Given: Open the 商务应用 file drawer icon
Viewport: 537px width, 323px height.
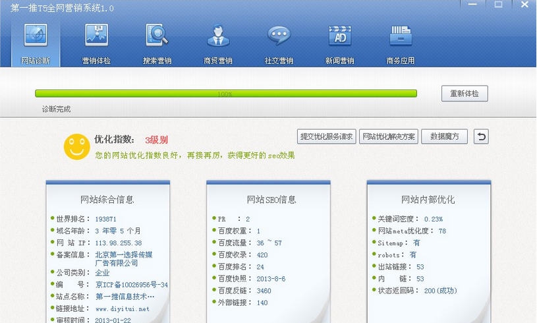Looking at the screenshot, I should click(x=401, y=36).
